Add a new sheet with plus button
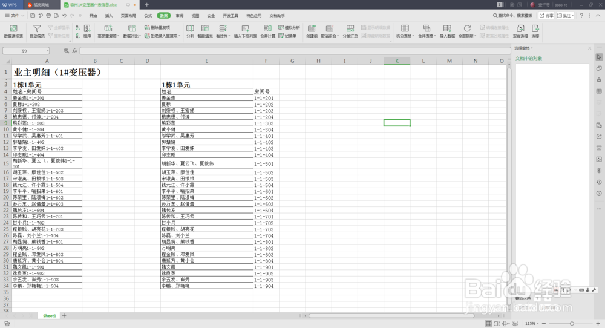The width and height of the screenshot is (605, 328). coord(64,316)
